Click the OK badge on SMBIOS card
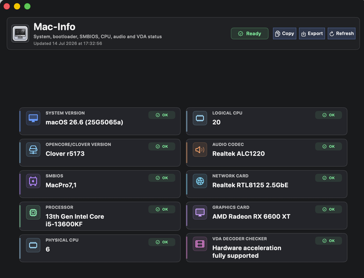Viewport: 364px width, 278px height. pyautogui.click(x=162, y=178)
